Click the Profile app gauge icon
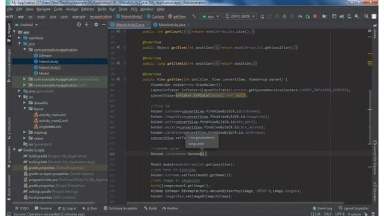This screenshot has width=384, height=216. [x=300, y=16]
